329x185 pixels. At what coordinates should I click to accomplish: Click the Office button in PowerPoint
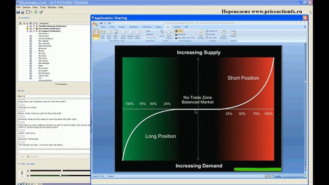click(x=95, y=24)
